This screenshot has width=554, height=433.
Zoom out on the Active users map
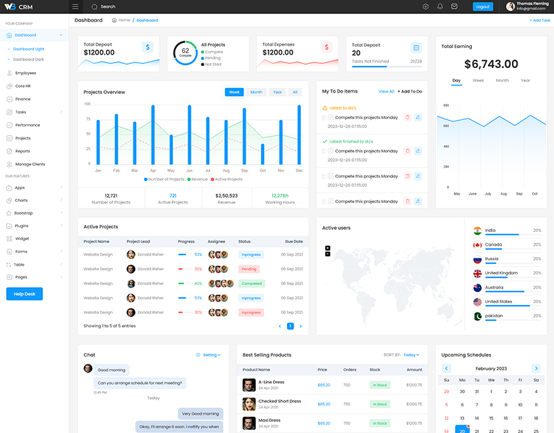[x=328, y=254]
